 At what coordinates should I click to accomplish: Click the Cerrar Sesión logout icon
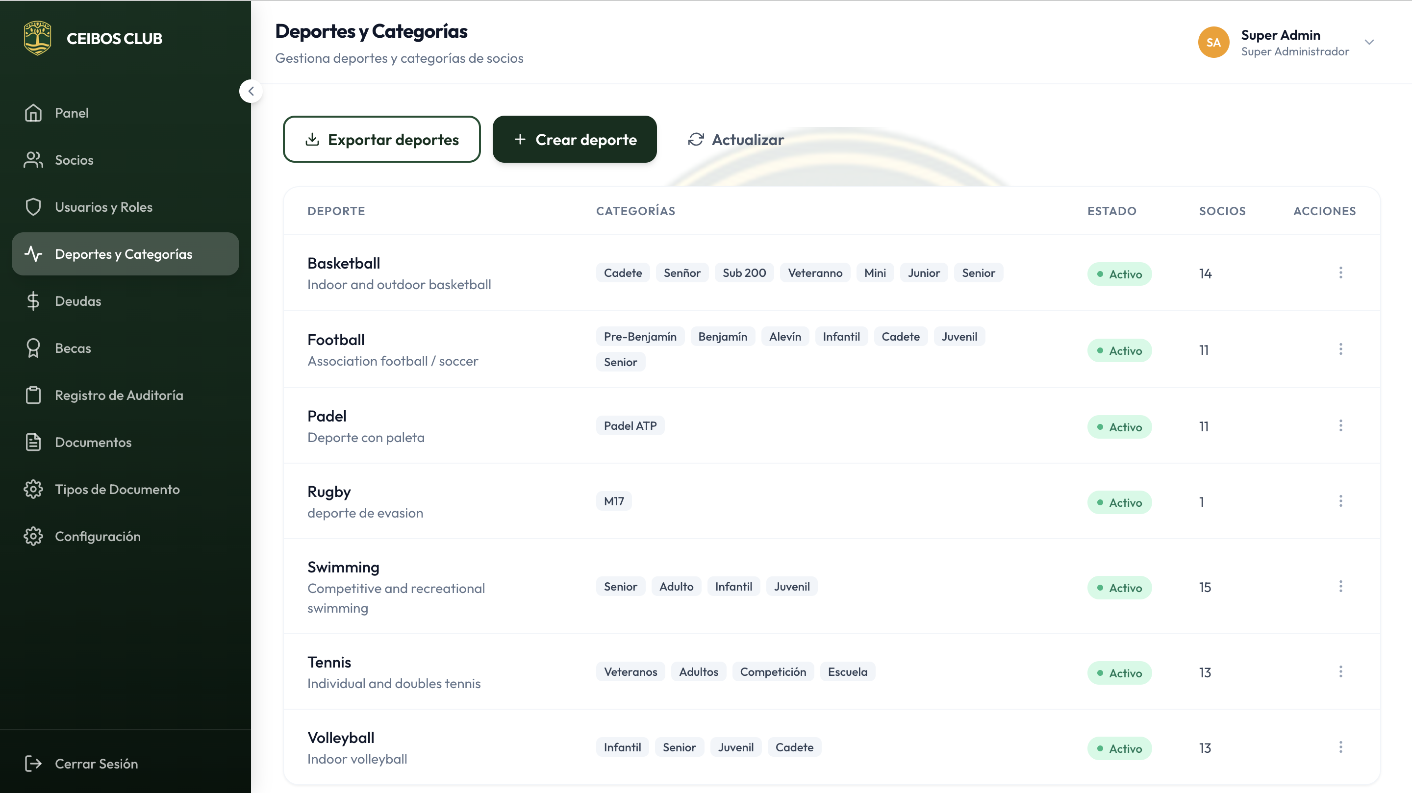[x=33, y=764]
